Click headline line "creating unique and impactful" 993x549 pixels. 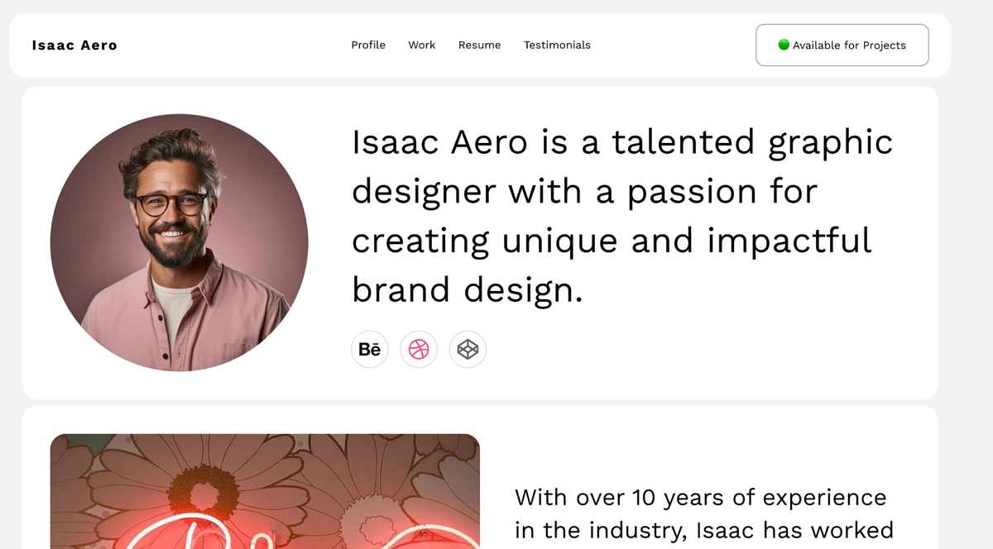pyautogui.click(x=612, y=241)
